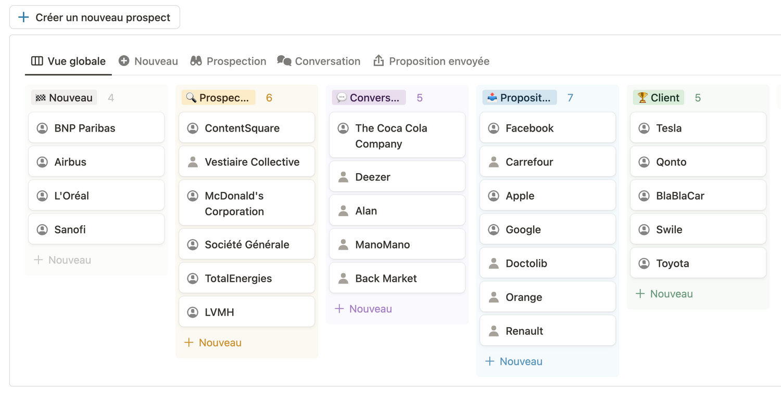Click the avatar icon on BNP Paribas card
The width and height of the screenshot is (781, 403).
[x=42, y=128]
